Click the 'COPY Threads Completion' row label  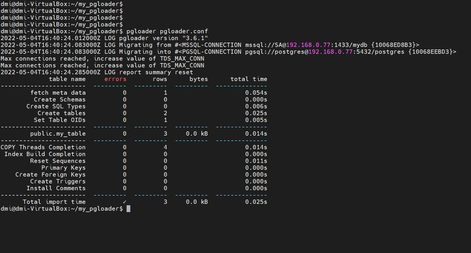[43, 147]
